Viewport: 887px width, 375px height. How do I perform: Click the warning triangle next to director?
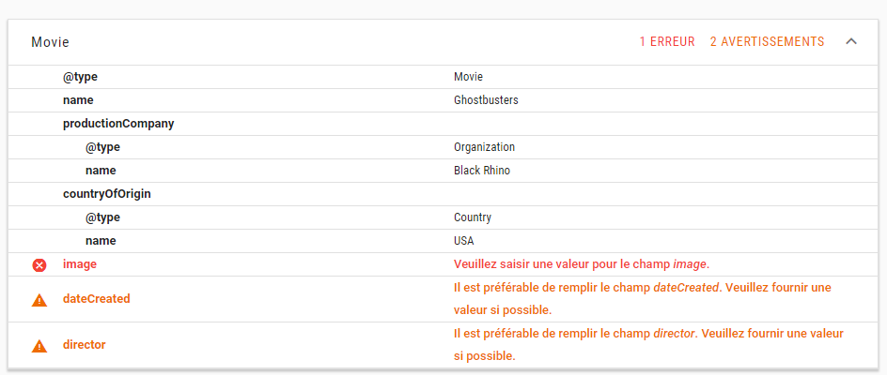click(x=39, y=346)
